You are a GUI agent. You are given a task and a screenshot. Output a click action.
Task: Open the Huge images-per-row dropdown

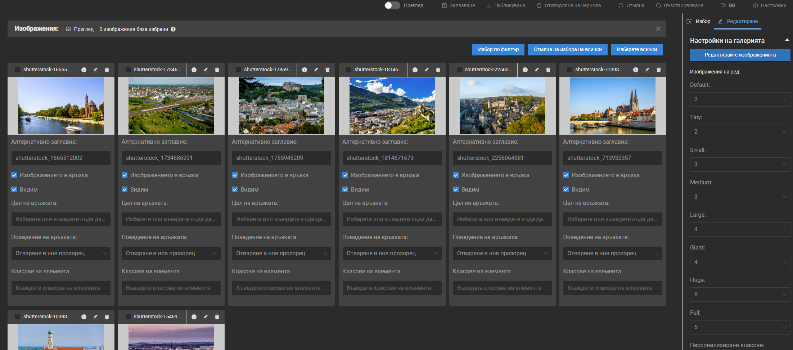[740, 295]
